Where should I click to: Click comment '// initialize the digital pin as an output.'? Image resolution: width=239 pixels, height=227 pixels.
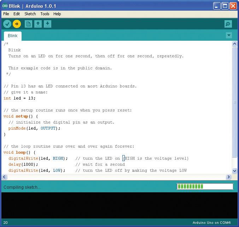coord(62,122)
